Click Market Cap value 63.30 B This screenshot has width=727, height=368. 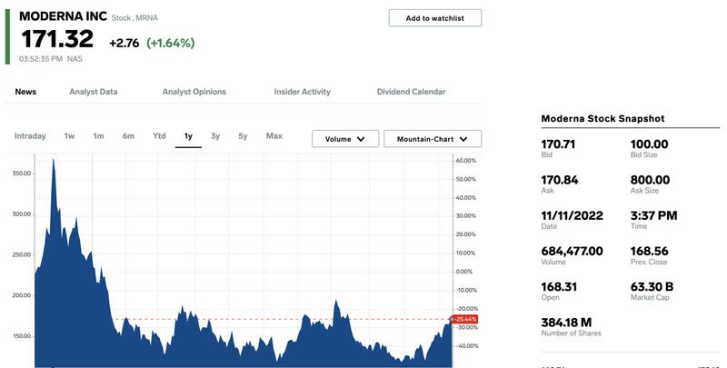pyautogui.click(x=652, y=287)
